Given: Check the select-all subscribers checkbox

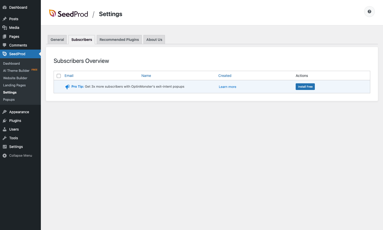Looking at the screenshot, I should 59,76.
